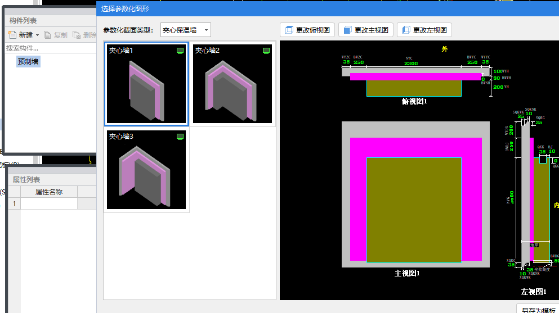Screen dimensions: 559x313
Task: Click the Copy (复制) toolbar button
Action: pos(56,35)
